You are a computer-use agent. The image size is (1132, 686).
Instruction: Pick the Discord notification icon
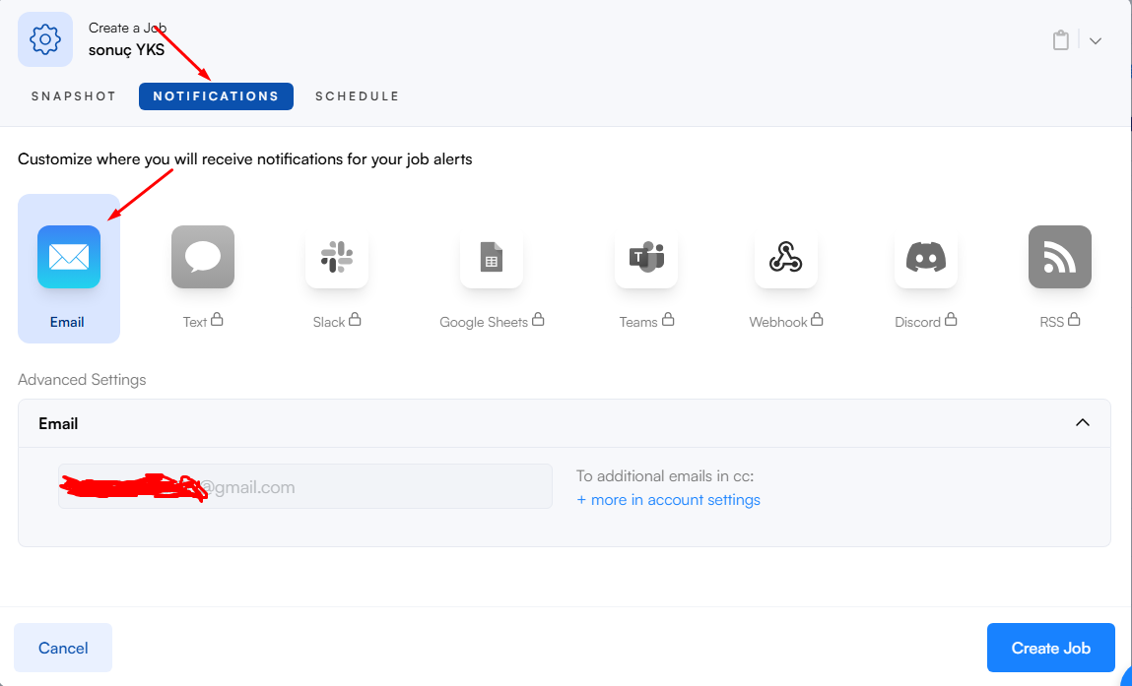click(926, 258)
